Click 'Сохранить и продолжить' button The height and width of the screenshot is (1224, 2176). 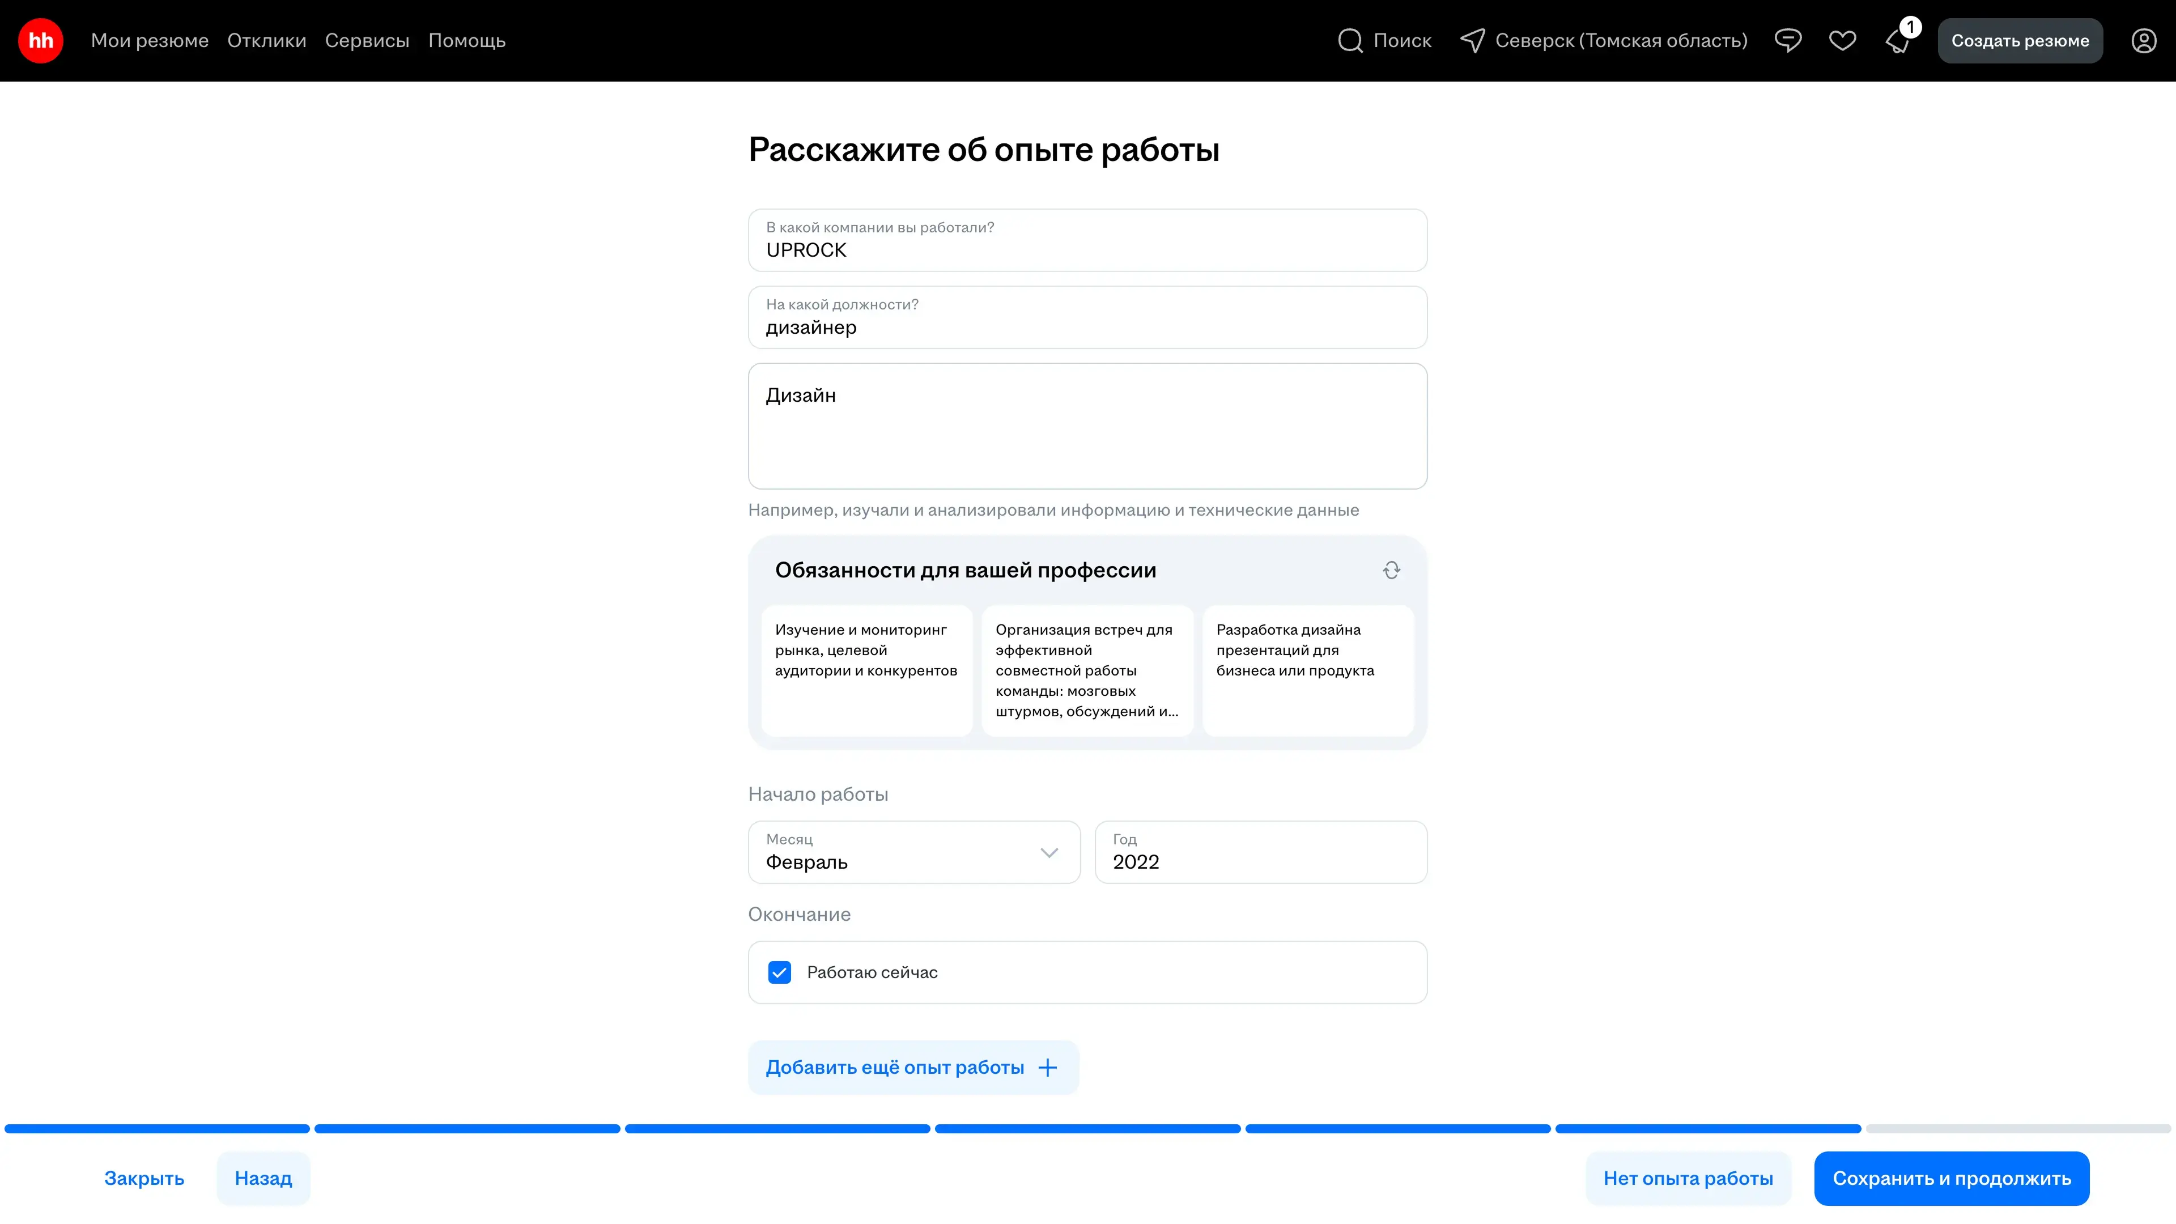click(1951, 1179)
